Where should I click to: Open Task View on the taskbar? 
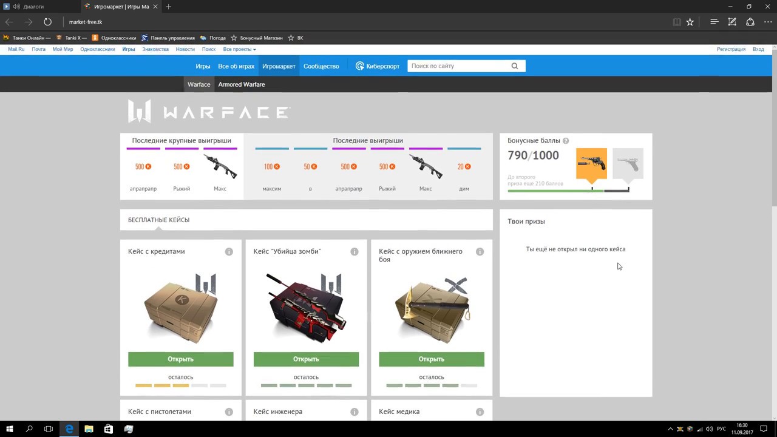click(x=49, y=429)
